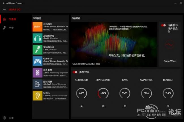Minimize the Sound Blaster Connect window
Viewport: 184px width, 122px height.
pyautogui.click(x=175, y=3)
